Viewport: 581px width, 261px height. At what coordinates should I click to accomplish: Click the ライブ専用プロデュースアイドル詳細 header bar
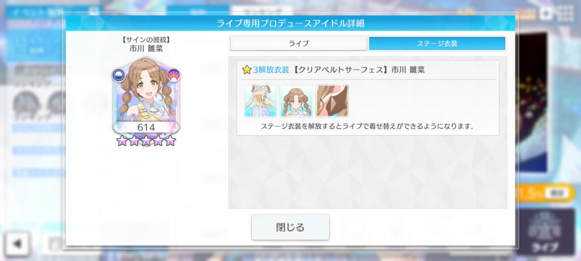[x=290, y=23]
